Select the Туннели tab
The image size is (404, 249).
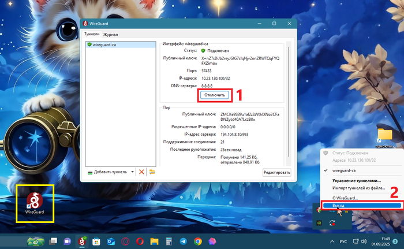[92, 34]
